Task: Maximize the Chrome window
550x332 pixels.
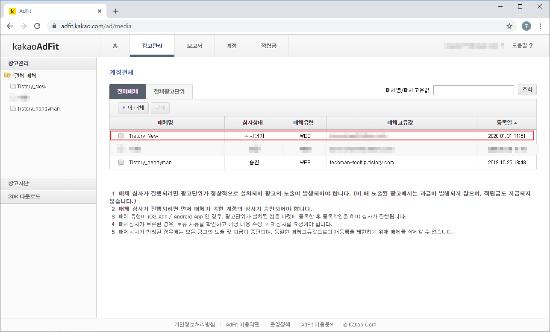Action: [520, 6]
